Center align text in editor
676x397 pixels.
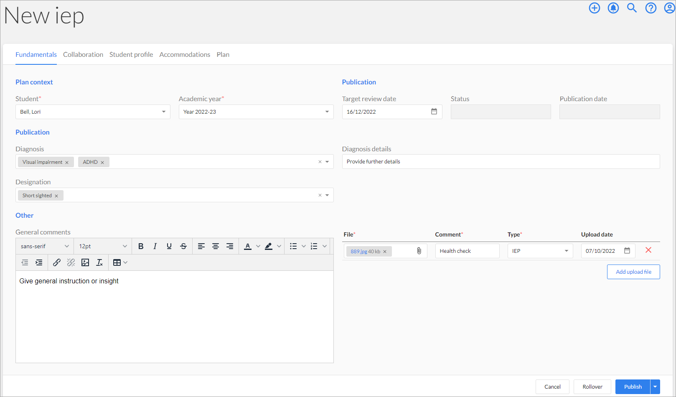(x=216, y=246)
